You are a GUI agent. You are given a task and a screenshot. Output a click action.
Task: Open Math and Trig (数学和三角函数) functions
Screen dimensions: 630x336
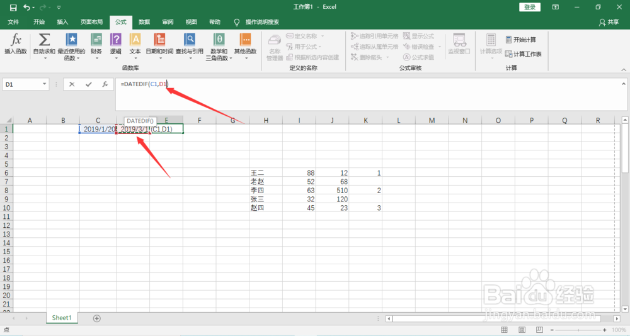(219, 47)
